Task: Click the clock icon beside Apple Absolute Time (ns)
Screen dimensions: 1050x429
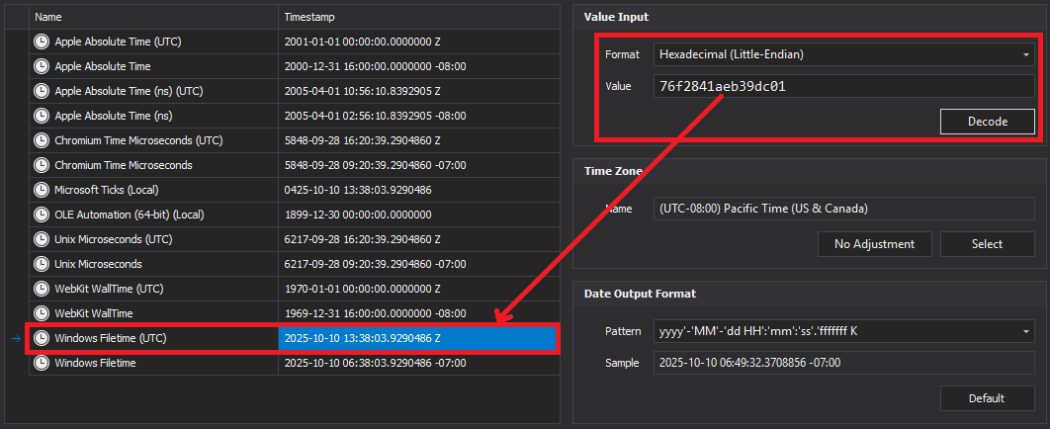Action: [x=42, y=116]
